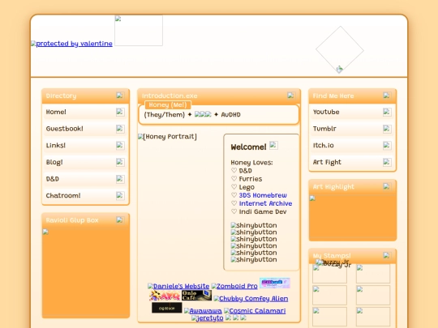Visit Daniele's Website button link
This screenshot has height=328, width=438.
178,286
